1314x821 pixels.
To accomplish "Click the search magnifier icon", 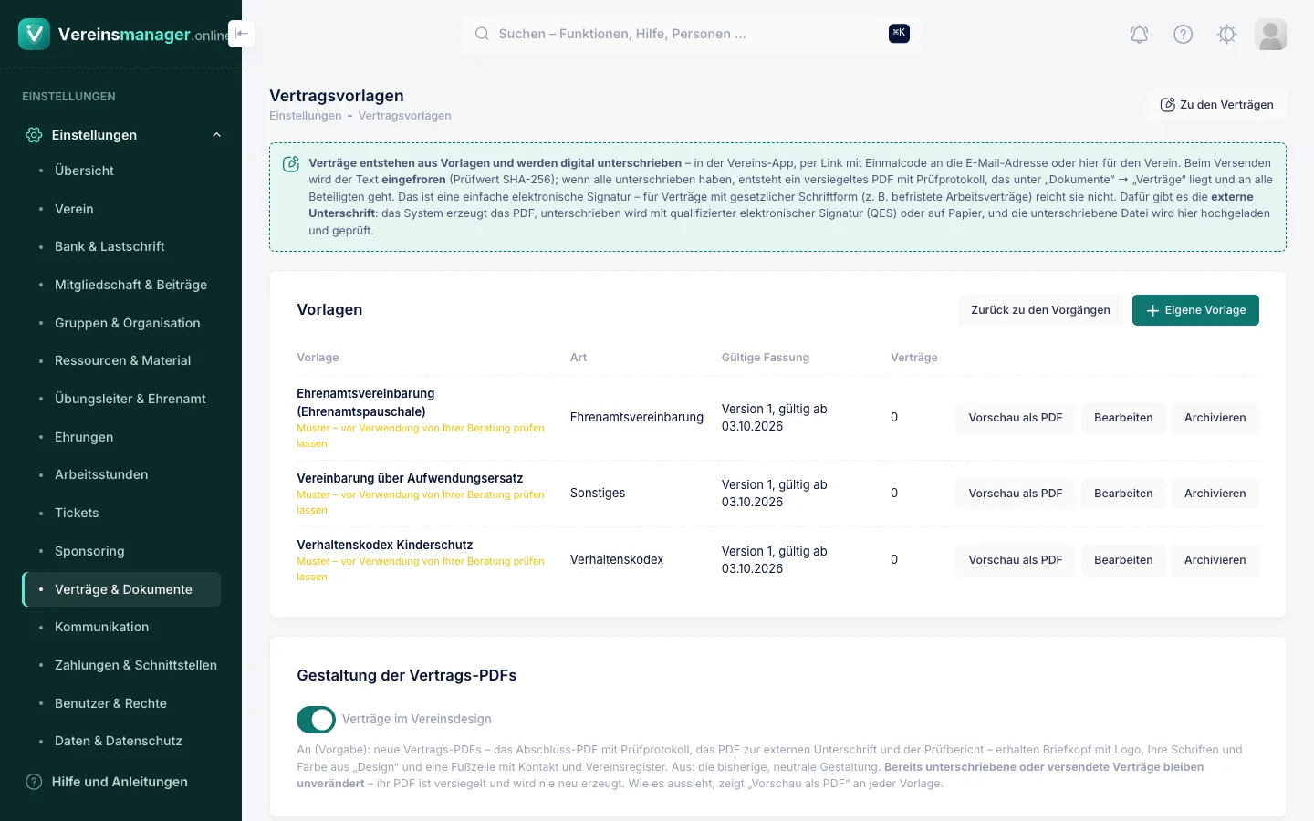I will point(482,34).
